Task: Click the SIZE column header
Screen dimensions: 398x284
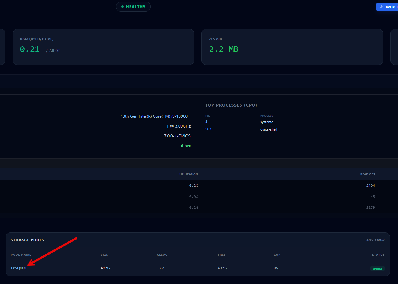Action: point(104,255)
